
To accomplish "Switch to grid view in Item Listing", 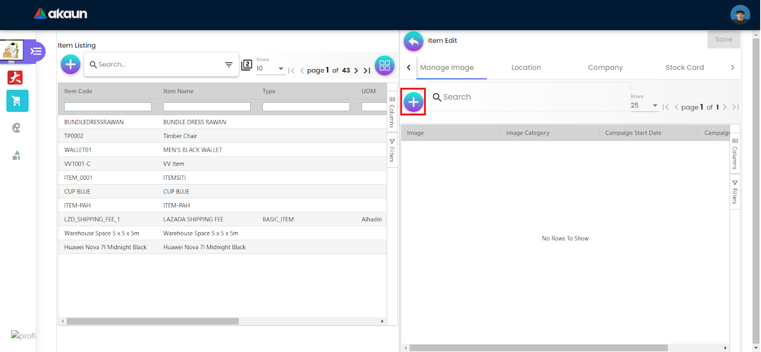I will point(384,65).
